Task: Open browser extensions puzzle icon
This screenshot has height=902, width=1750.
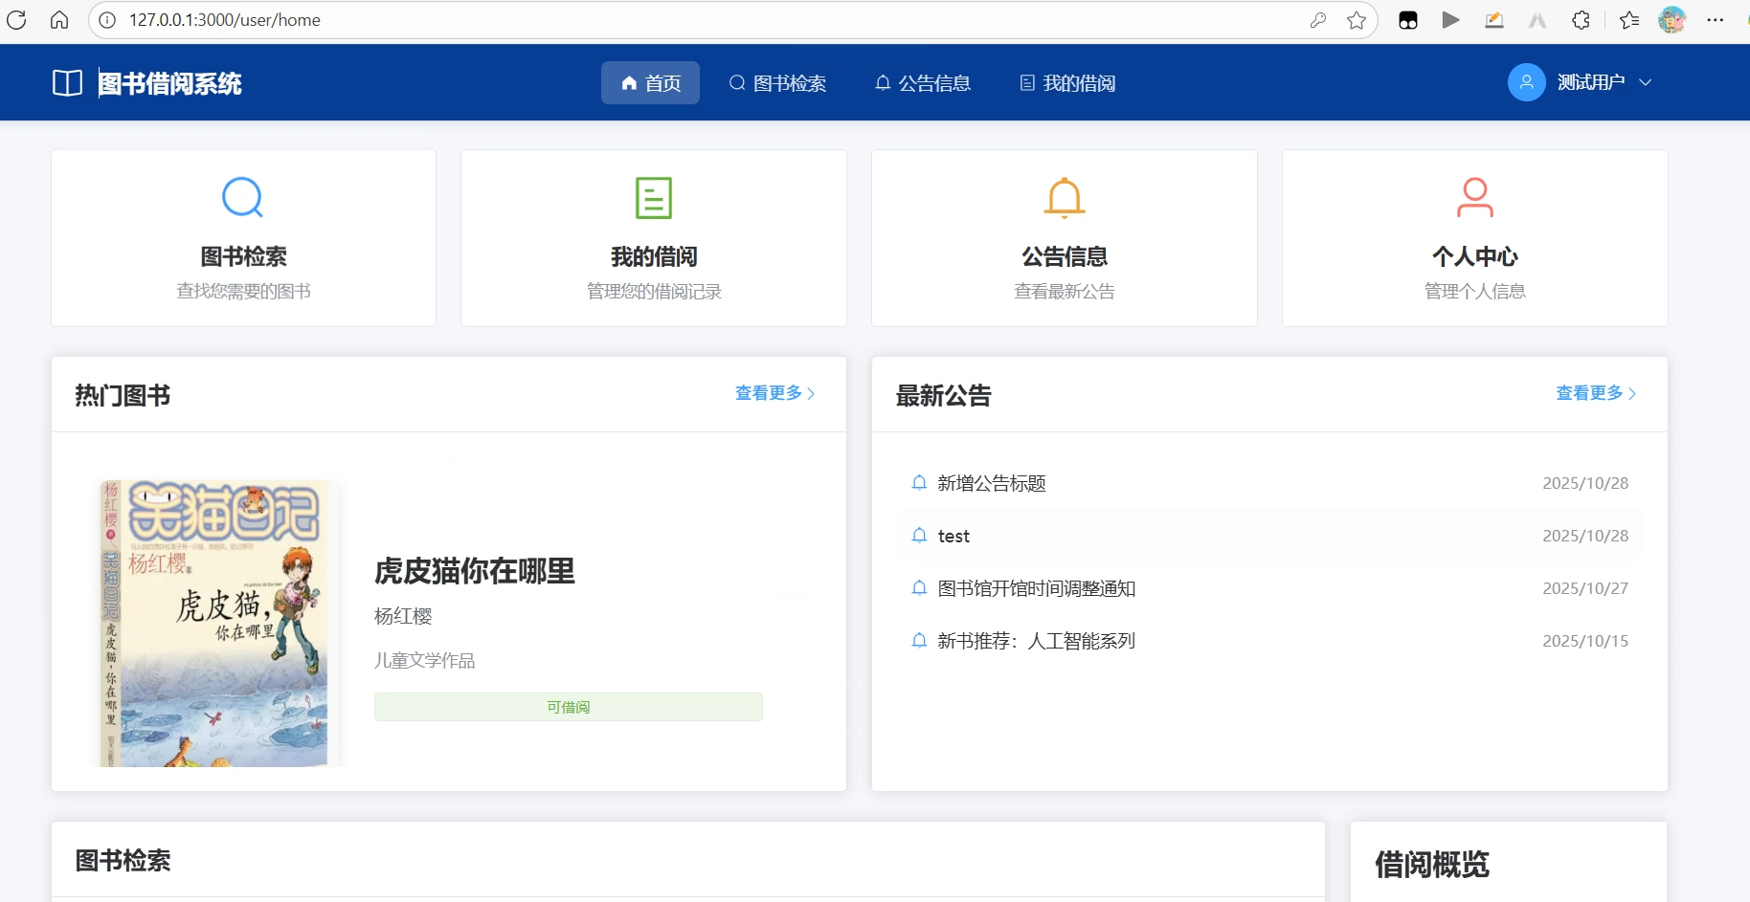Action: click(x=1581, y=20)
